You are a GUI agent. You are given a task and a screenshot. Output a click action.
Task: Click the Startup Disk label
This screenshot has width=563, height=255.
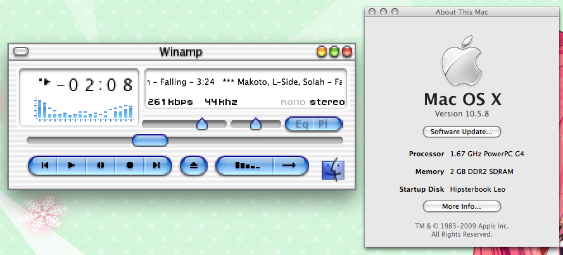[422, 189]
